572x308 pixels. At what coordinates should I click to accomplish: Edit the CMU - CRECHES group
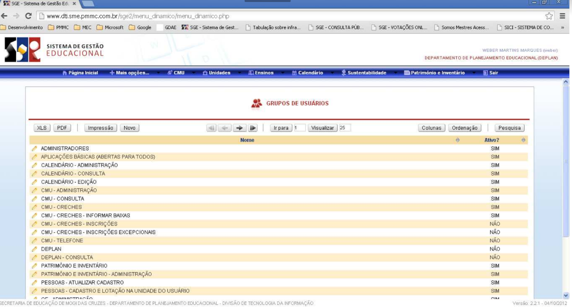click(x=35, y=207)
